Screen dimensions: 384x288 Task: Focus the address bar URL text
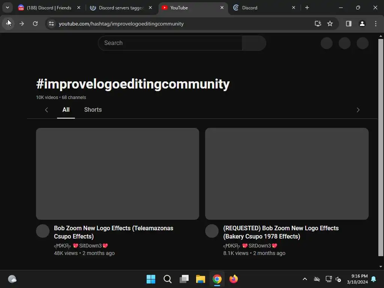coord(121,24)
